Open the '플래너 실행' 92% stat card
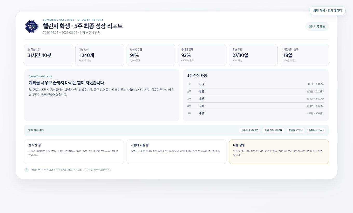The image size is (353, 213). coord(202,55)
